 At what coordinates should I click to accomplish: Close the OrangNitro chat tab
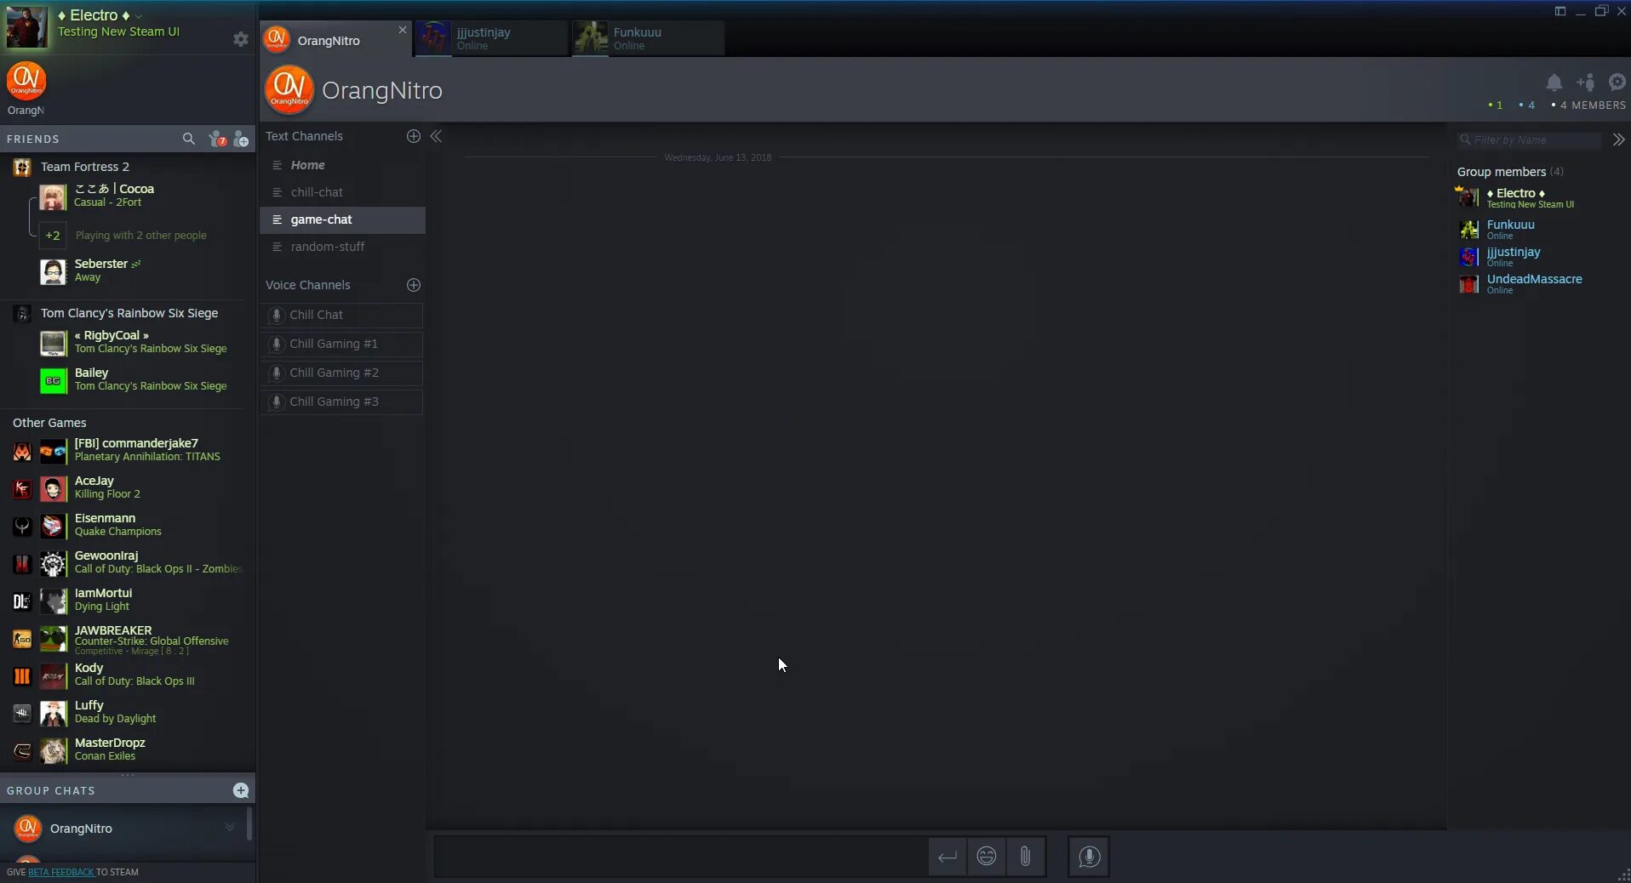[x=403, y=30]
